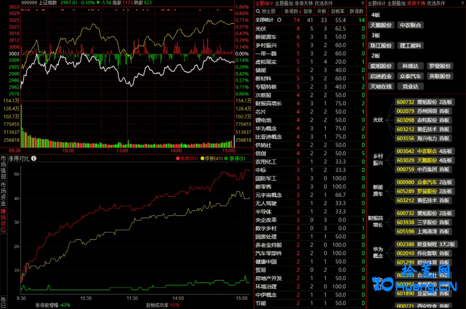Click the 启迪药业 tag under 2板
Image resolution: width=466 pixels, height=309 pixels.
(381, 76)
